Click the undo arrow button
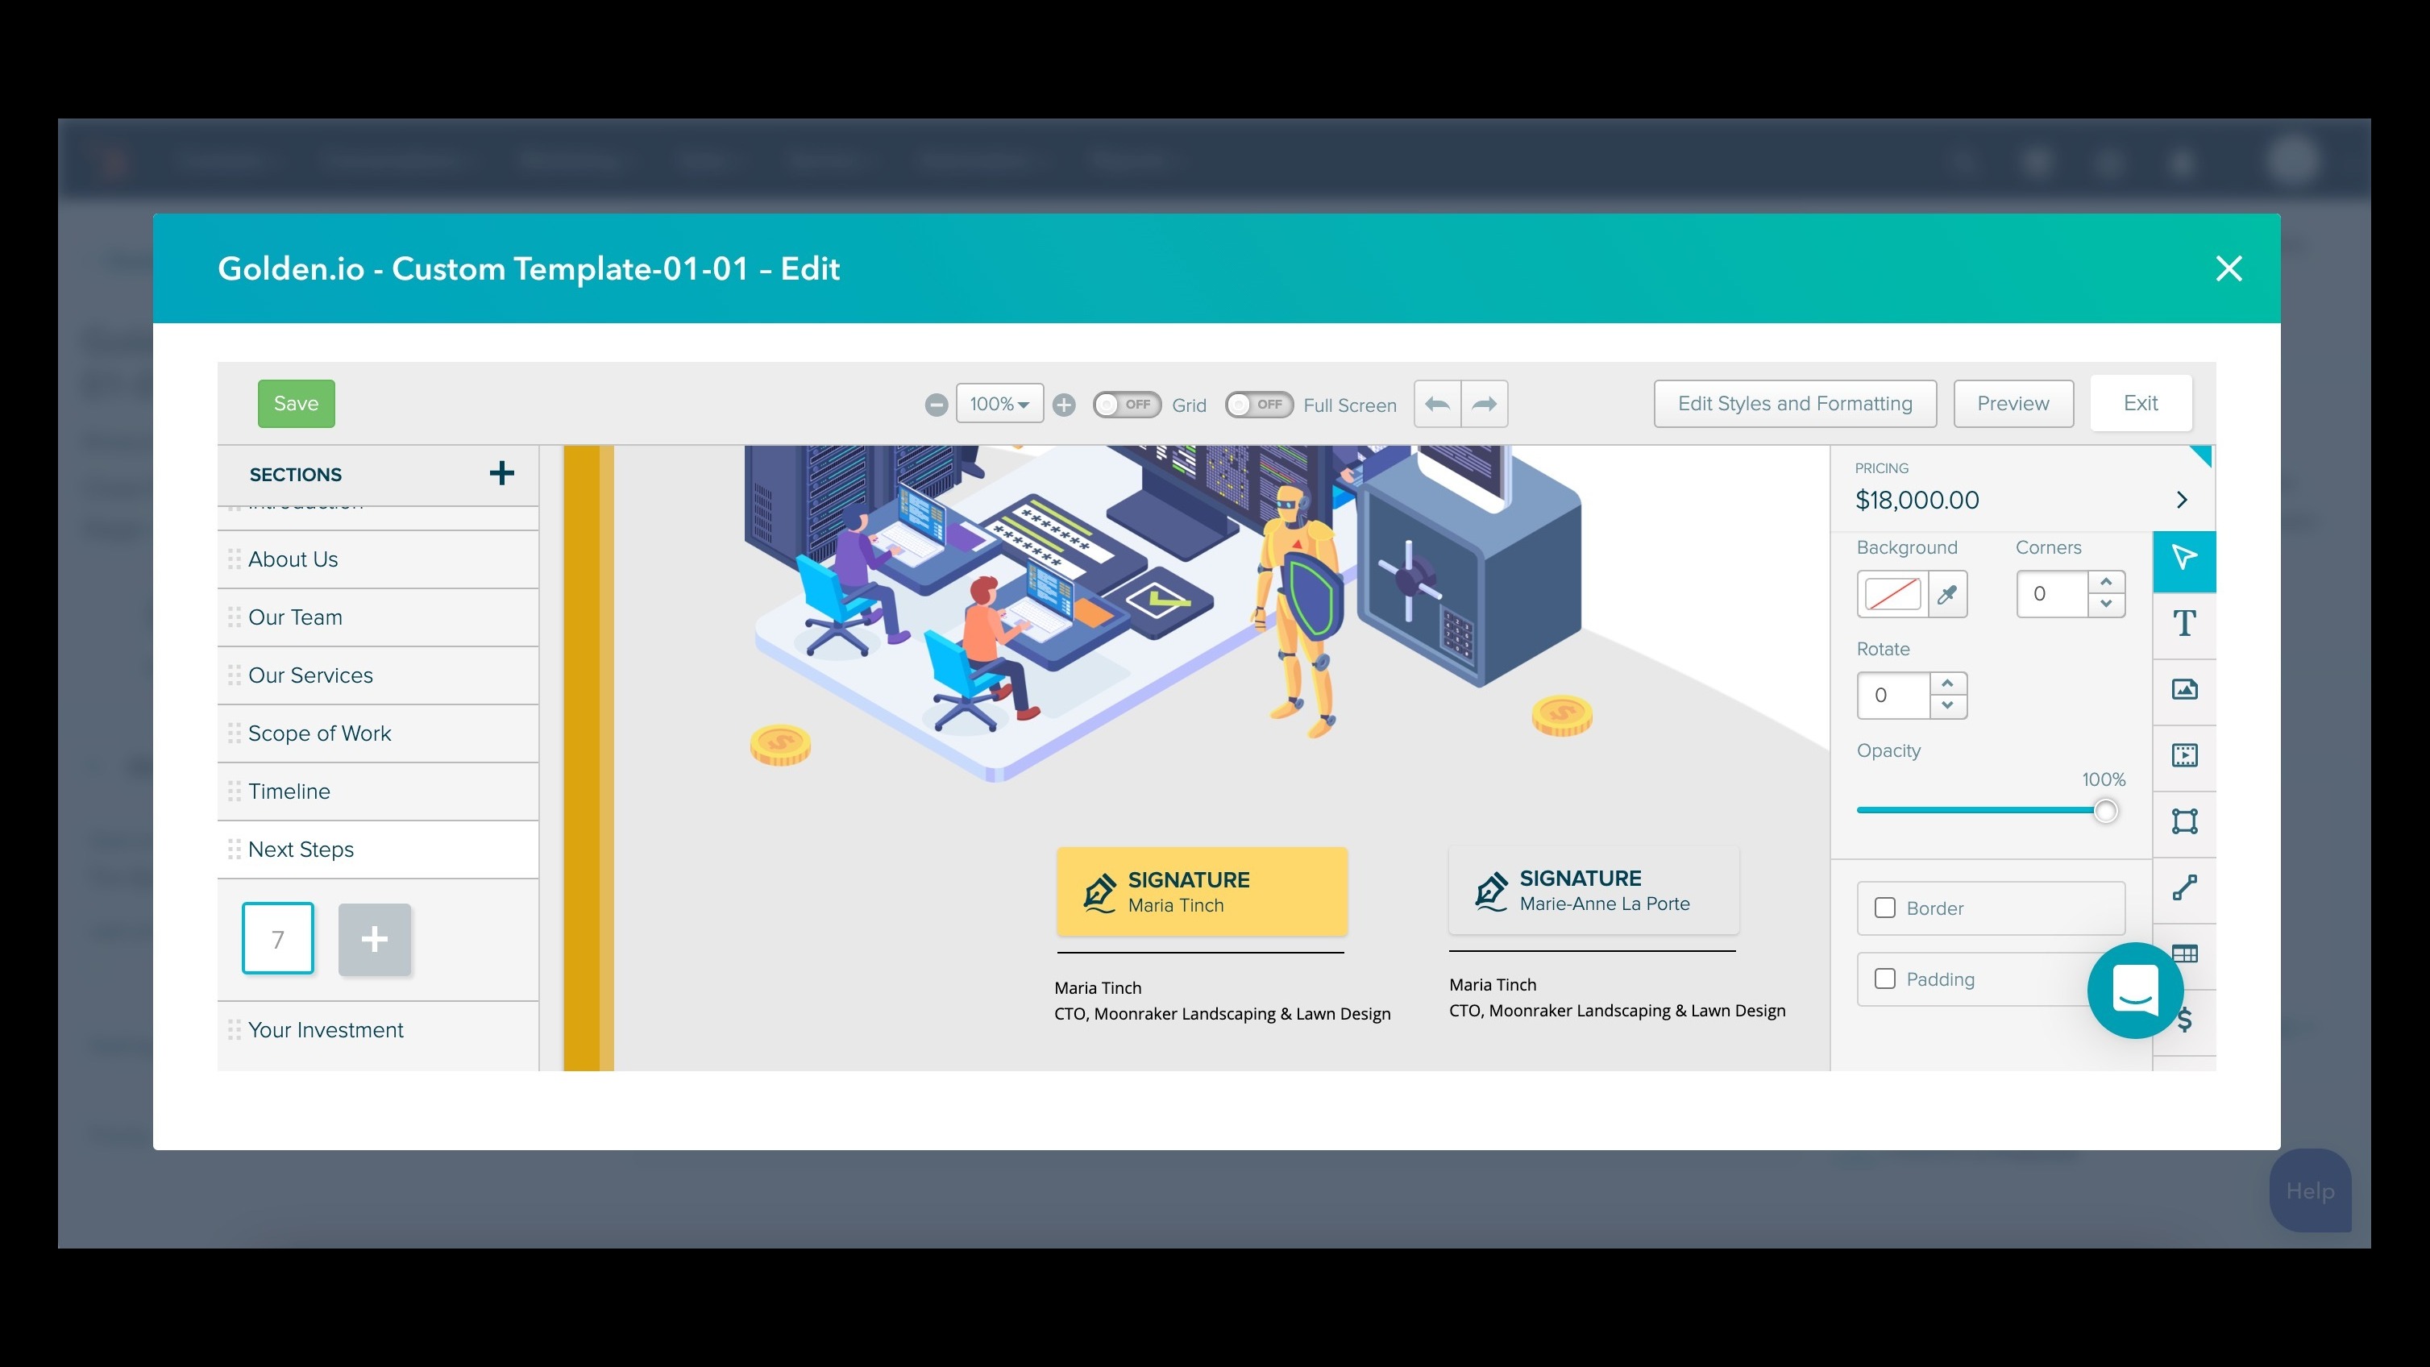Viewport: 2430px width, 1367px height. [x=1437, y=404]
